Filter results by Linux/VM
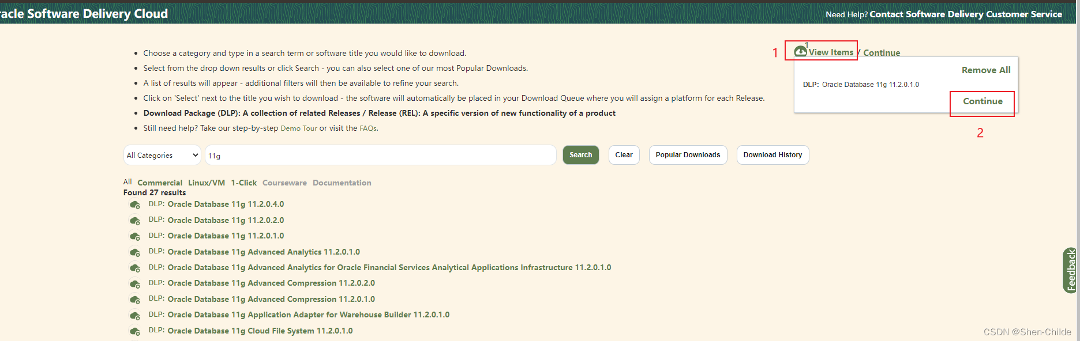 tap(207, 183)
